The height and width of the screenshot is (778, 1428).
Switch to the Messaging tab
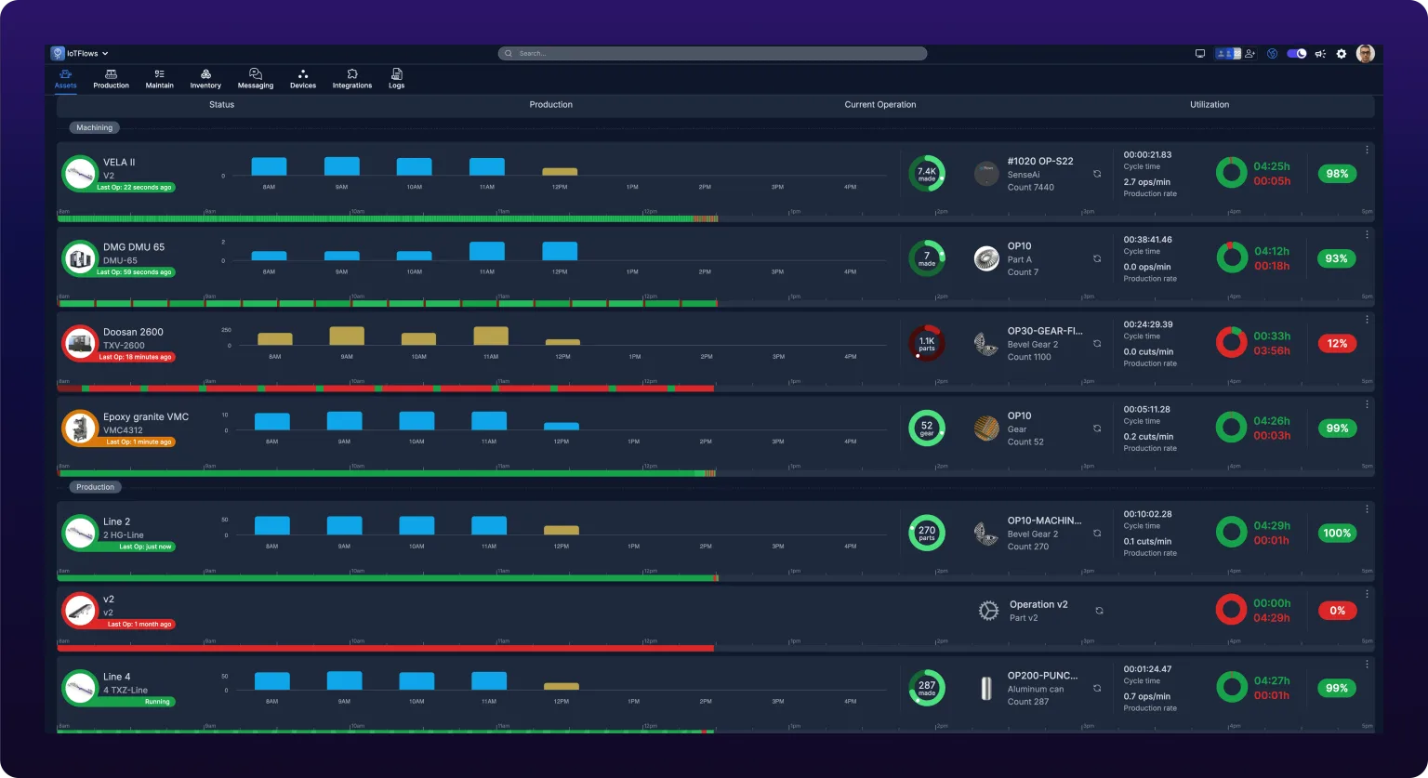(256, 79)
